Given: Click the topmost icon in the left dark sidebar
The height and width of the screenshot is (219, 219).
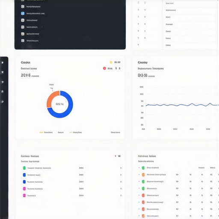Looking at the screenshot, I should coord(3,62).
